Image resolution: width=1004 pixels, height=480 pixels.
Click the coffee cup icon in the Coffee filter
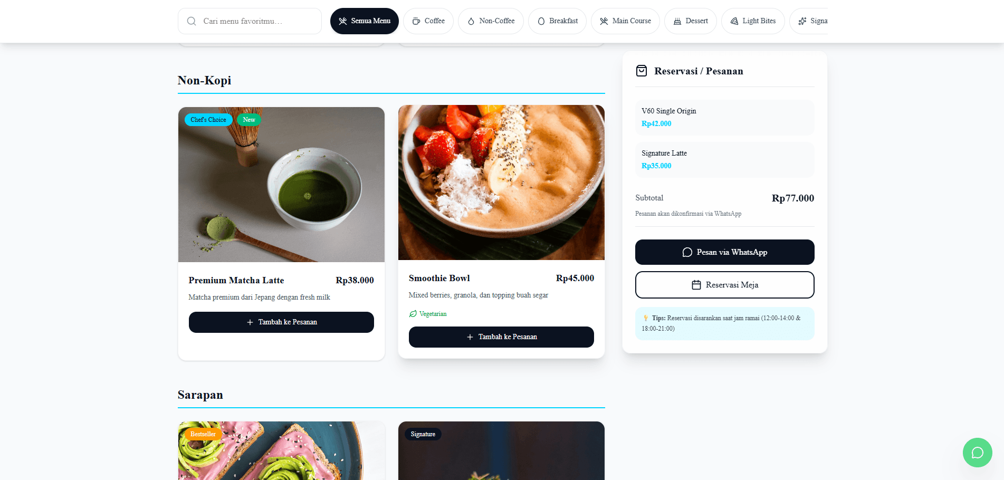(416, 21)
